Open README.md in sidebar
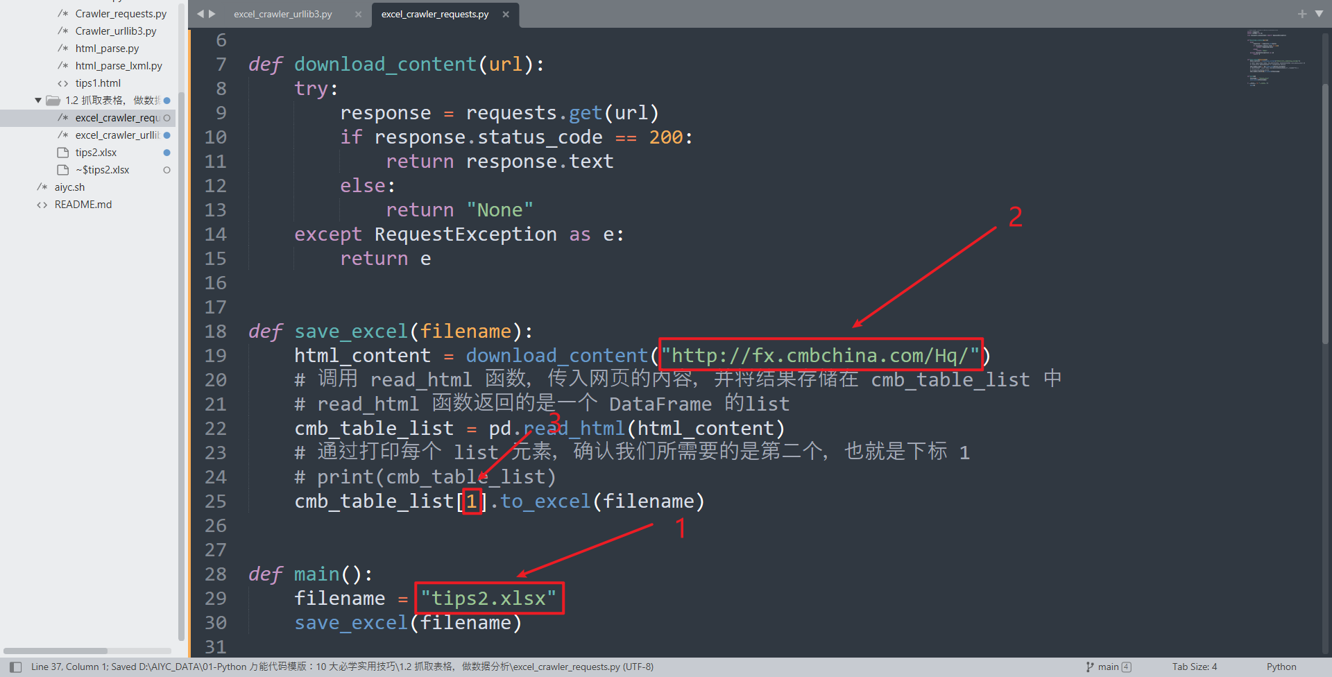This screenshot has width=1332, height=677. tap(83, 205)
